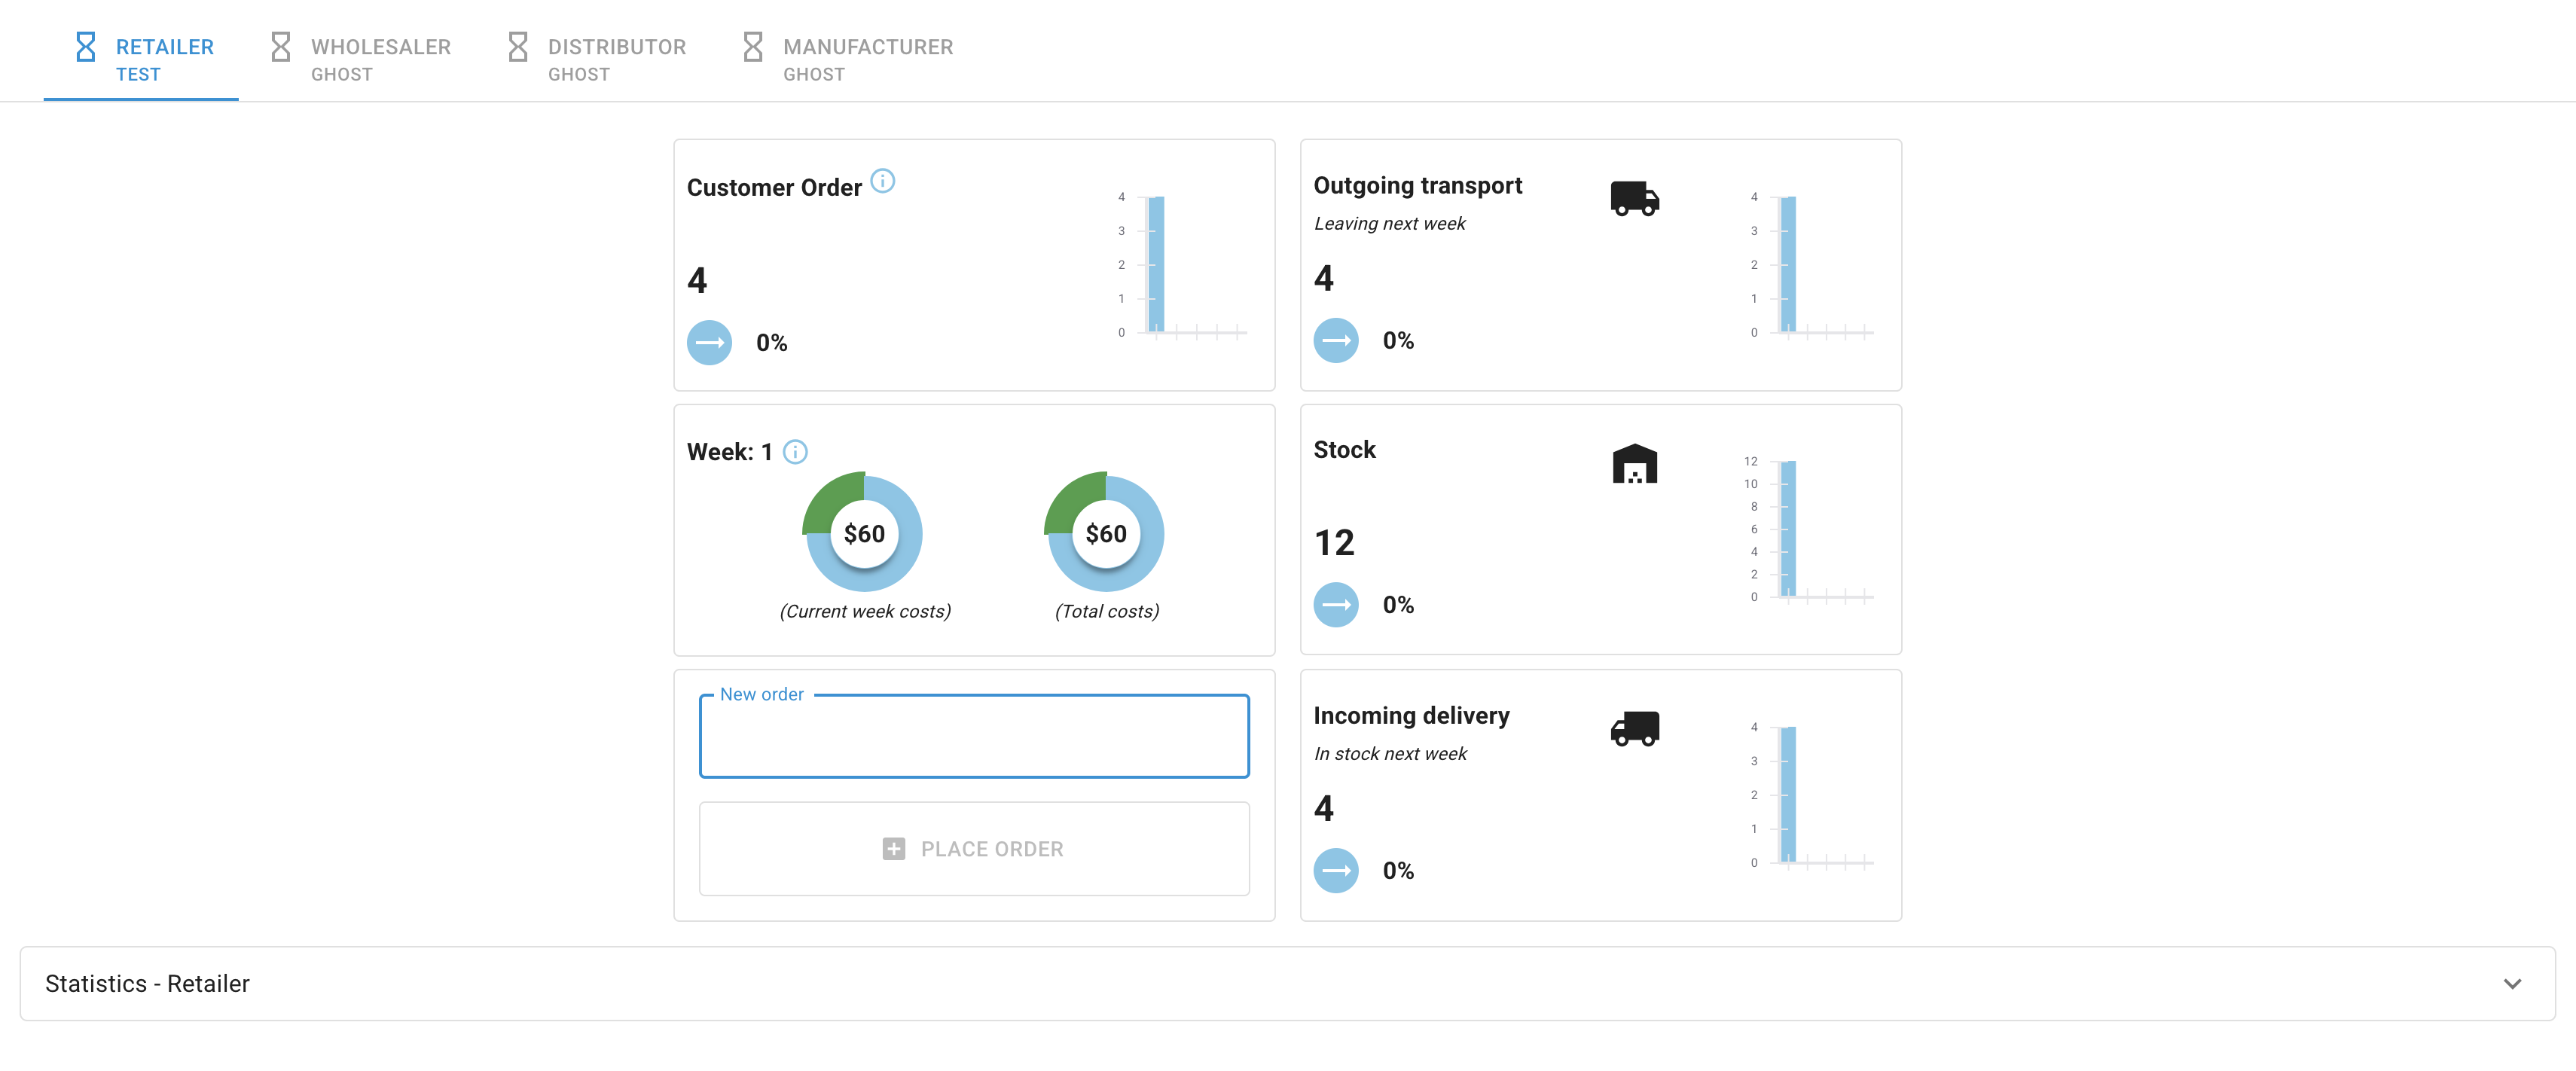Click the Week 1 info icon
The width and height of the screenshot is (2576, 1071).
click(x=795, y=452)
